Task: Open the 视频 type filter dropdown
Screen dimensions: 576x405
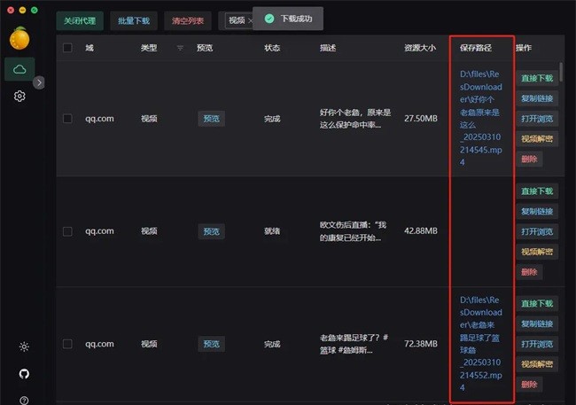Action: (x=237, y=19)
